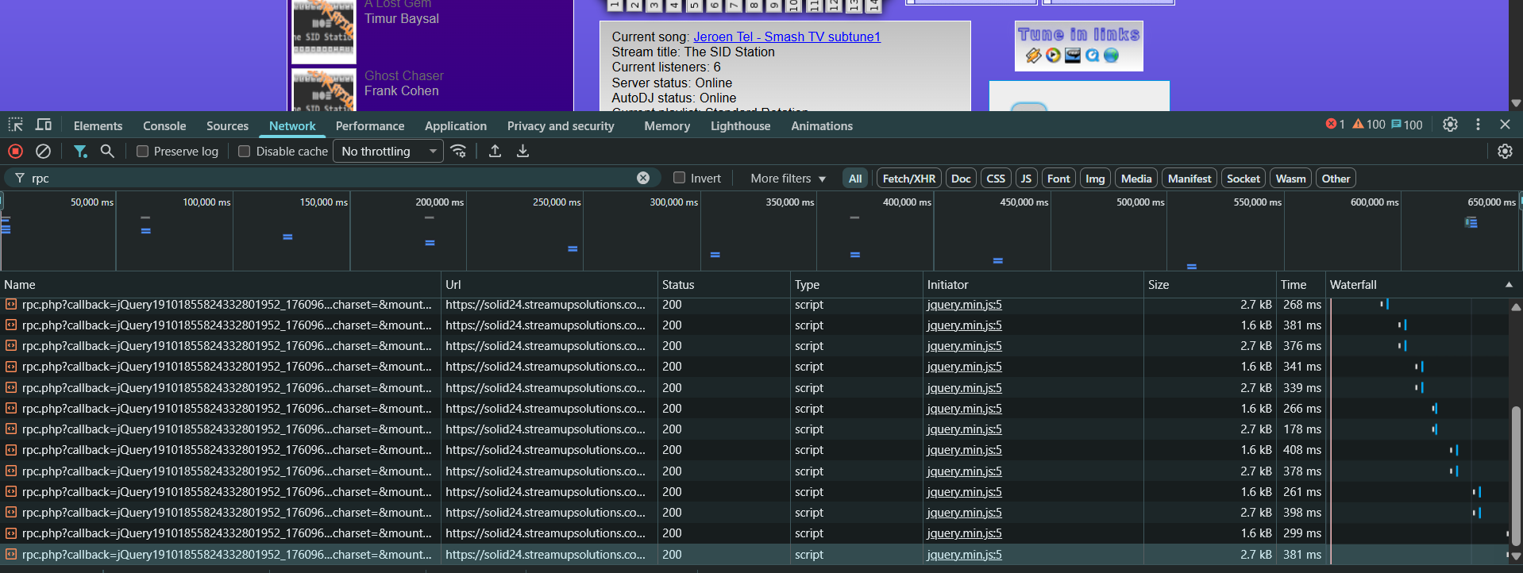The width and height of the screenshot is (1523, 573).
Task: Toggle the network filter funnel icon
Action: (x=80, y=151)
